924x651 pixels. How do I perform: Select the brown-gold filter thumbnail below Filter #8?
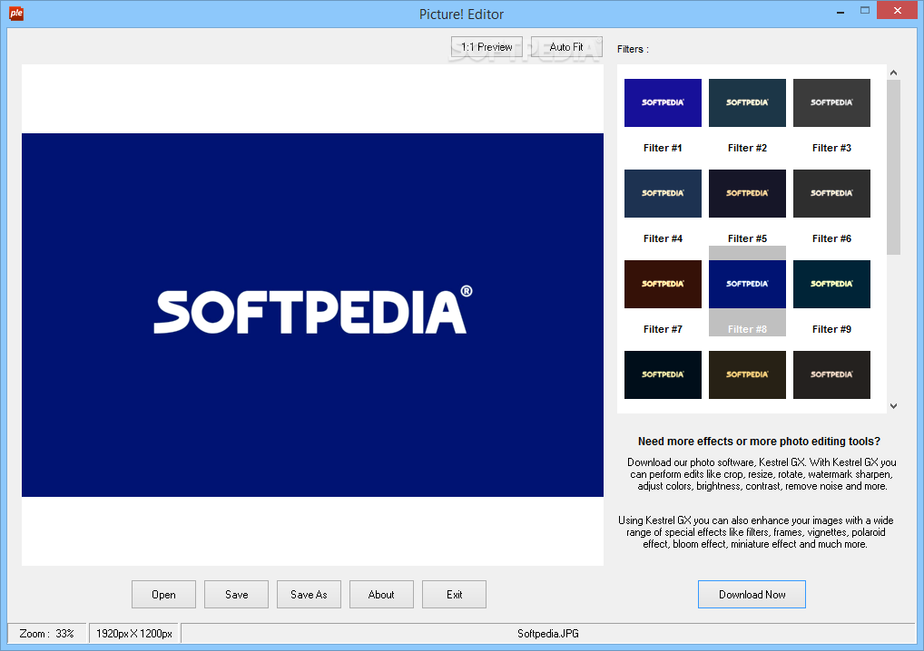(x=747, y=375)
